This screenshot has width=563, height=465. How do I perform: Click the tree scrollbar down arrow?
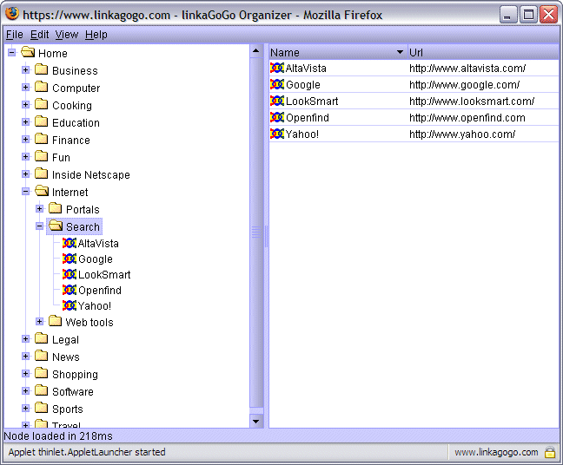pos(256,422)
